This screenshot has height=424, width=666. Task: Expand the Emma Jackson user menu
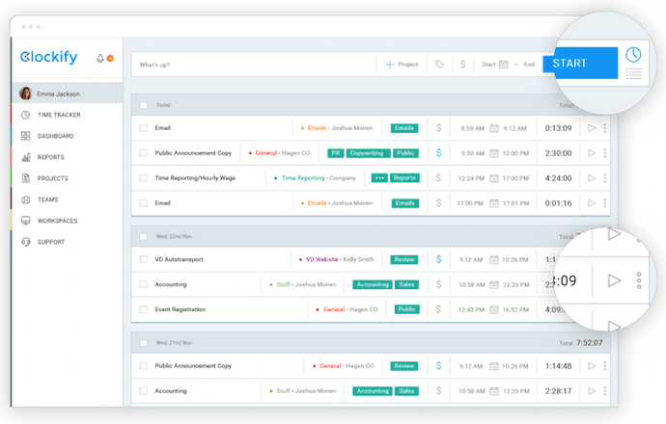66,93
